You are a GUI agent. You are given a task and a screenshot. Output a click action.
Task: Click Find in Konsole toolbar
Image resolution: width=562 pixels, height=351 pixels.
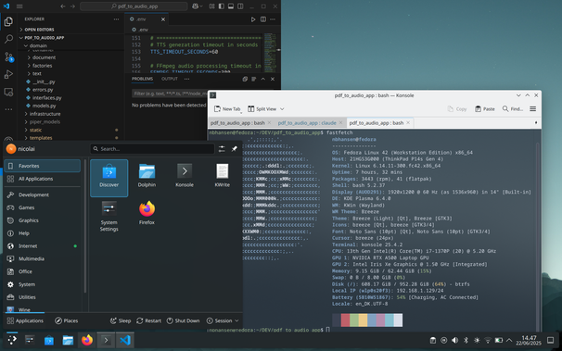coord(513,108)
